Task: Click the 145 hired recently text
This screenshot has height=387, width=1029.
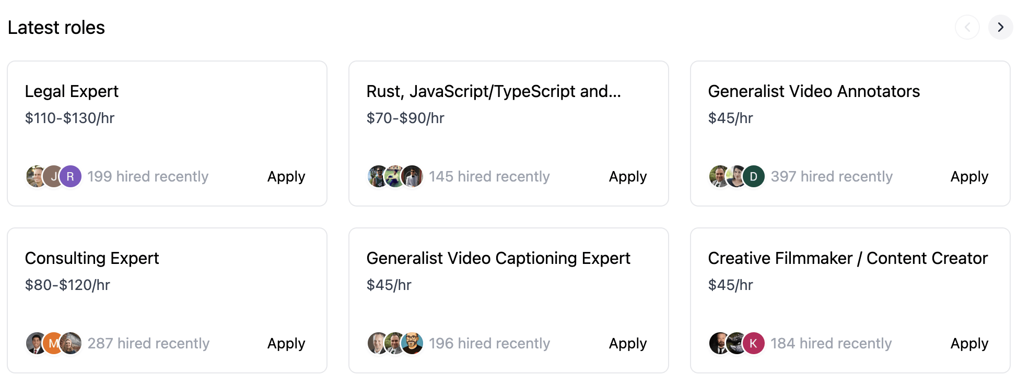Action: pos(489,176)
